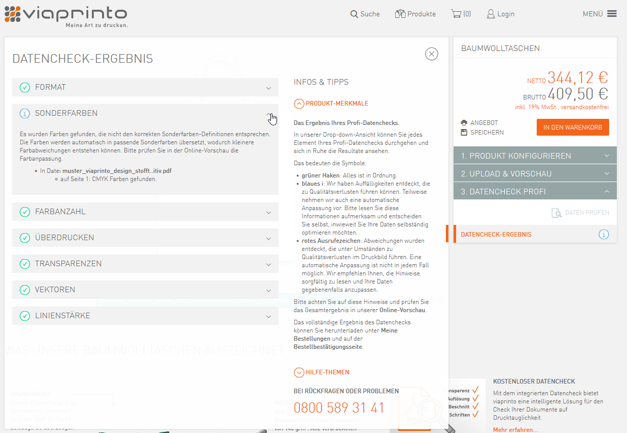Click the info icon beside Datencheck-Ergebnis sidebar

(x=604, y=235)
